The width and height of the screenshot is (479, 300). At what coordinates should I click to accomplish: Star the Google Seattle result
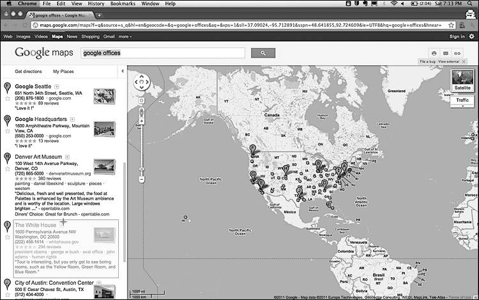(x=7, y=98)
